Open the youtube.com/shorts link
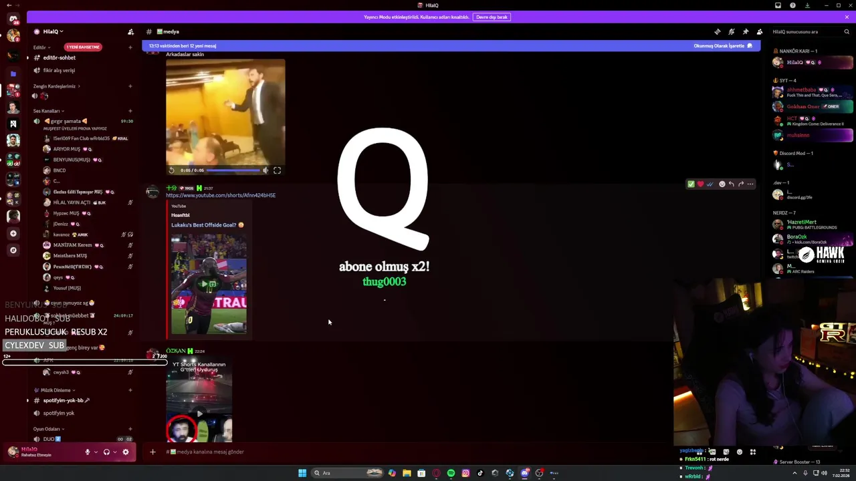Image resolution: width=856 pixels, height=481 pixels. pyautogui.click(x=221, y=195)
